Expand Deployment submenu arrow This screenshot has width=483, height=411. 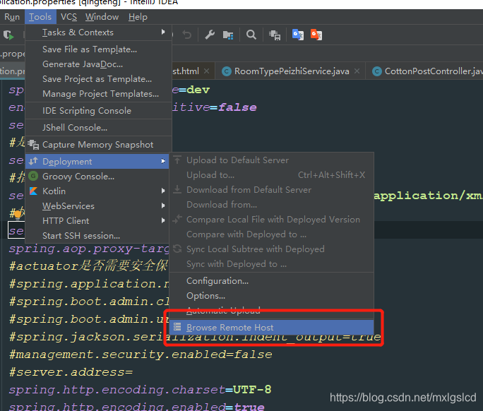coord(163,161)
